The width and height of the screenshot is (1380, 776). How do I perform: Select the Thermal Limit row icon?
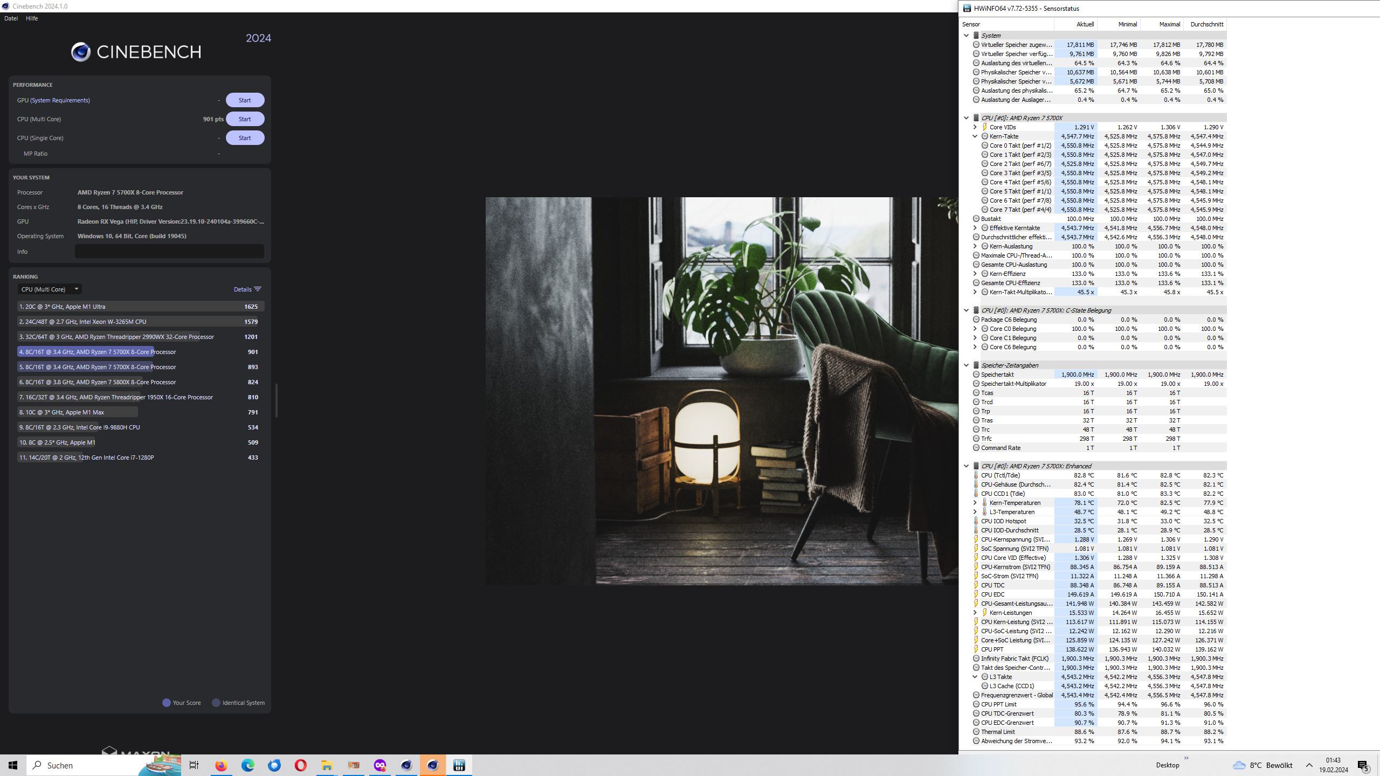[x=976, y=732]
